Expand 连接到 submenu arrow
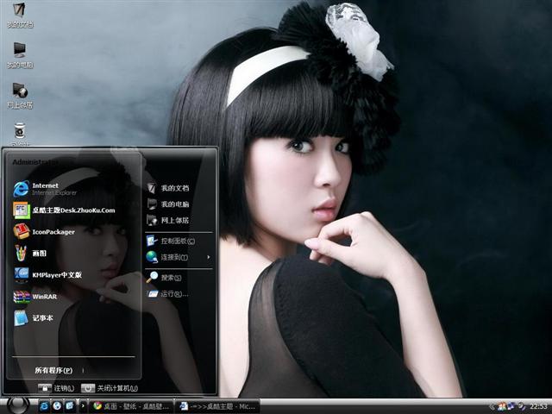This screenshot has height=414, width=552. (x=209, y=257)
